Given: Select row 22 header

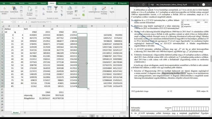Looking at the screenshot, I should [x=2, y=92].
